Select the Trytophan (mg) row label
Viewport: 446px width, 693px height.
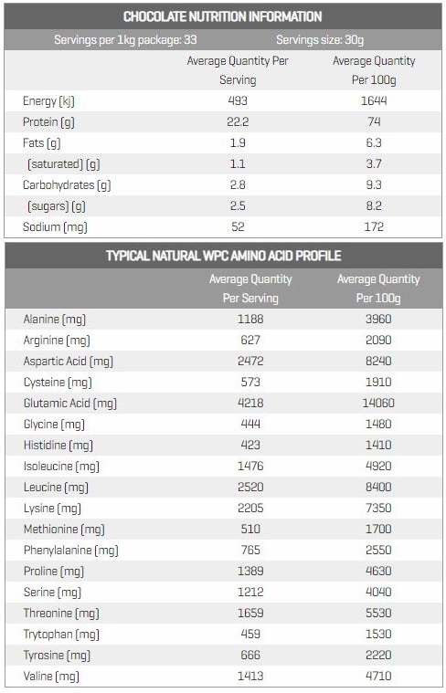(61, 635)
